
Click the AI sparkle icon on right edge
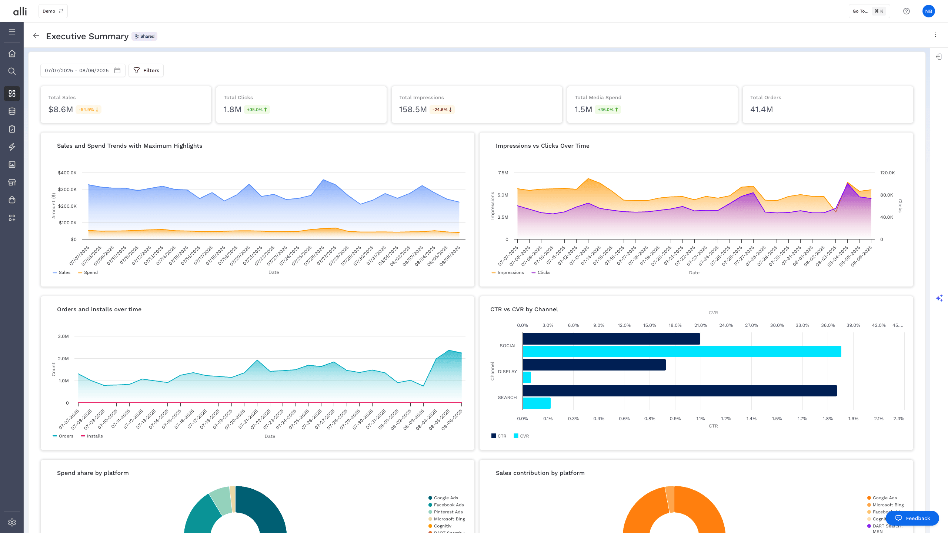(x=939, y=298)
